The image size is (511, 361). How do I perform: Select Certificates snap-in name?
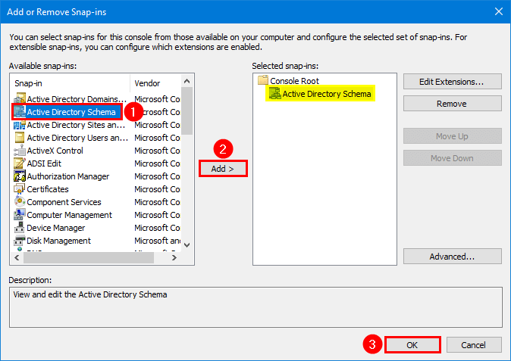48,189
